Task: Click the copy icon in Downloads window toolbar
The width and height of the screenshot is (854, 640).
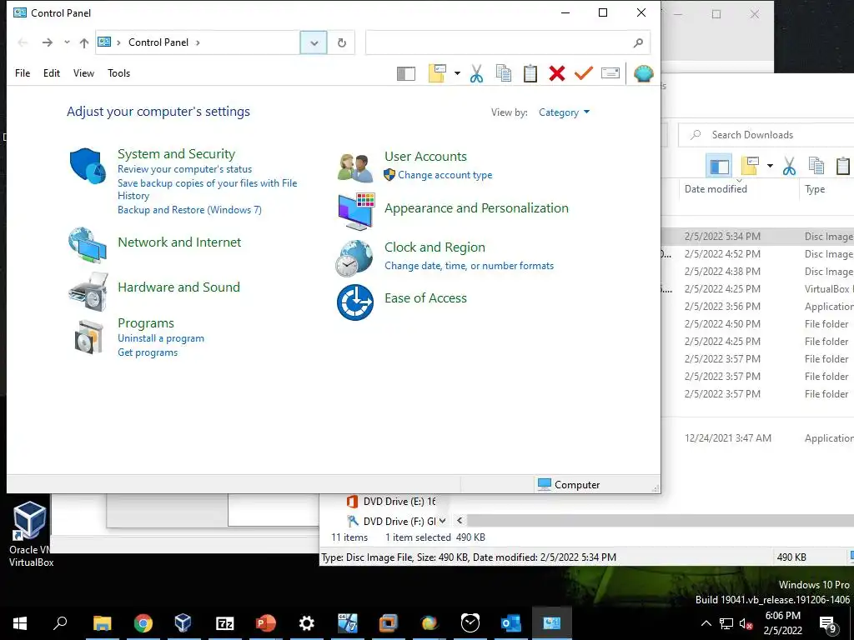Action: tap(816, 166)
